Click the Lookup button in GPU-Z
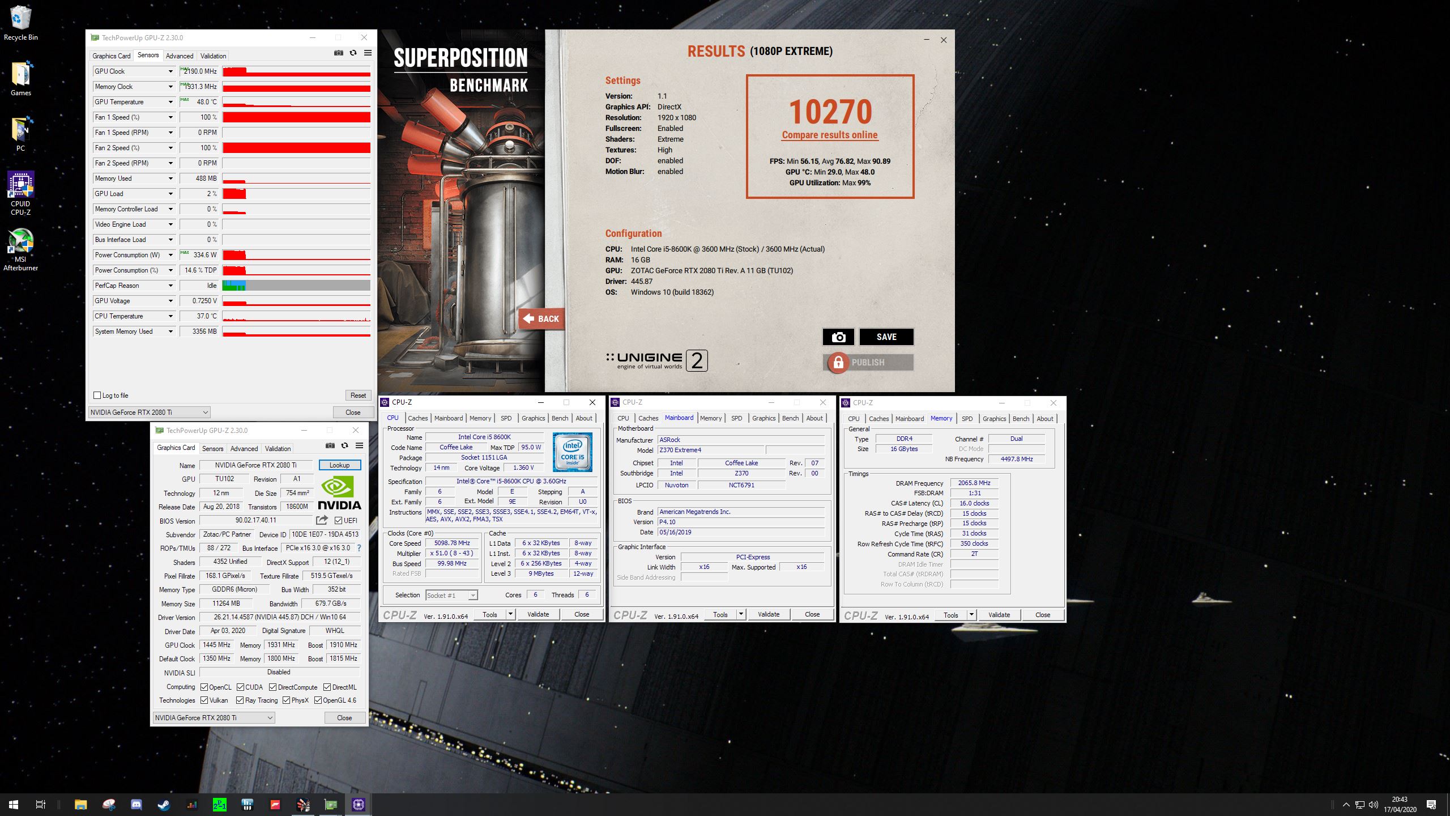Screen dimensions: 1450x816 (x=339, y=465)
